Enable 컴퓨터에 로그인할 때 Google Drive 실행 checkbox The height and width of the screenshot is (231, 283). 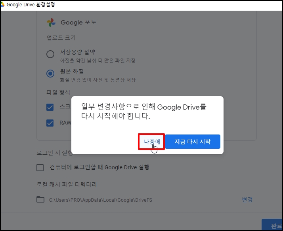(x=40, y=168)
